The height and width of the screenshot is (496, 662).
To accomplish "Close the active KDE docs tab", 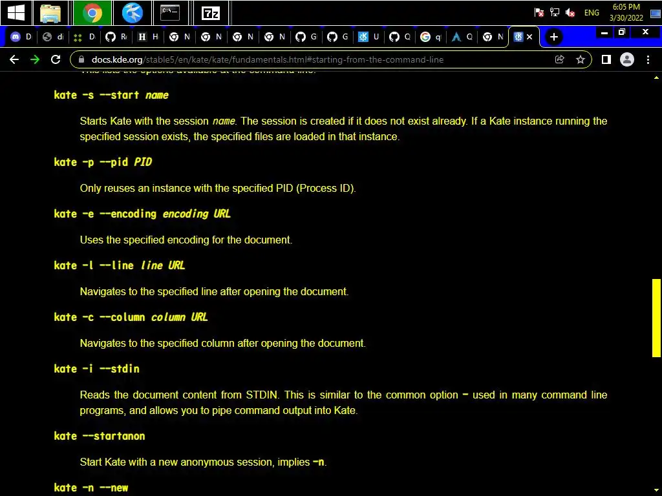I will coord(529,37).
